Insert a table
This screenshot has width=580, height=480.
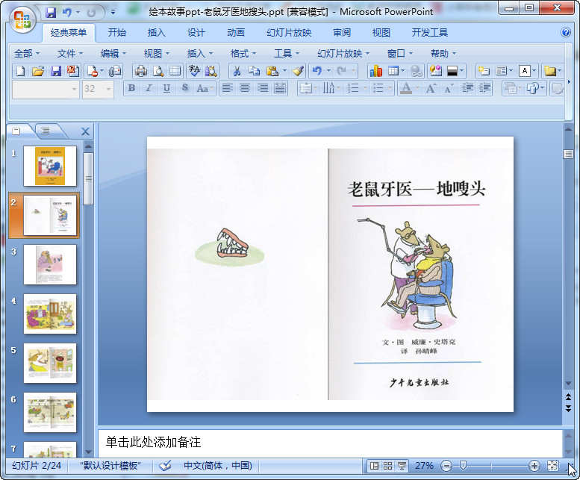(x=393, y=71)
